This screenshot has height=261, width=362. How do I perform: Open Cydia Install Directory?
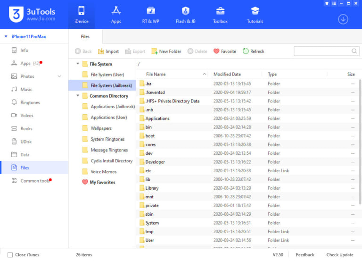[x=102, y=161]
